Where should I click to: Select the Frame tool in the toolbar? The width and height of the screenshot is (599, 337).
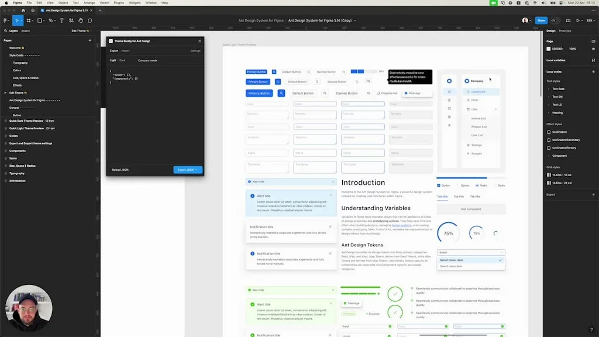click(x=29, y=21)
